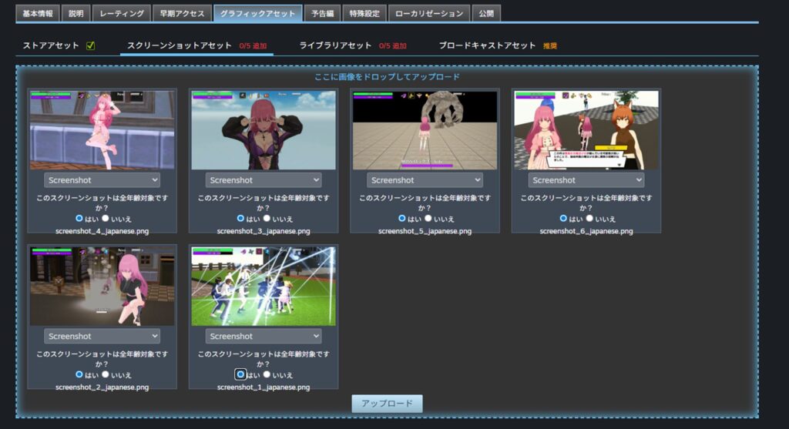The width and height of the screenshot is (789, 429).
Task: Open the Screenshot dropdown for screenshot_4
Action: point(102,180)
